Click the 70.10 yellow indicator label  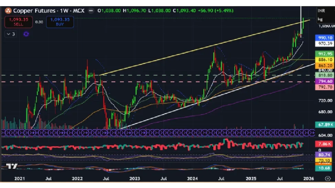(324, 160)
